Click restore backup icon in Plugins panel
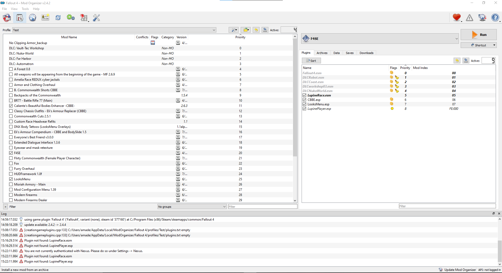Screen dimensions: 502x273 click(x=457, y=61)
